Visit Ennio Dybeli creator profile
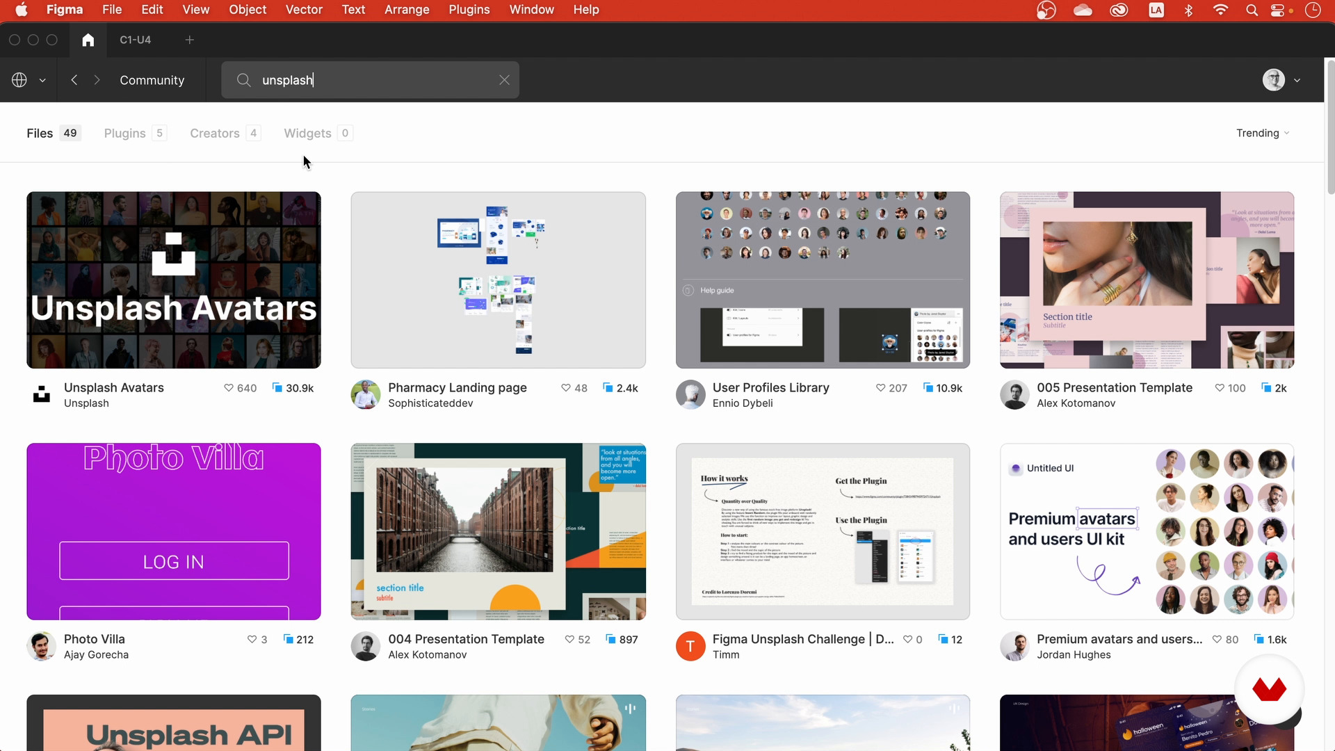 [743, 403]
